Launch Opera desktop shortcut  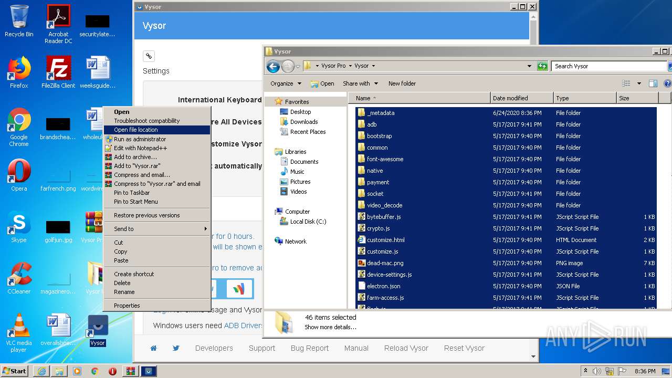click(x=19, y=175)
